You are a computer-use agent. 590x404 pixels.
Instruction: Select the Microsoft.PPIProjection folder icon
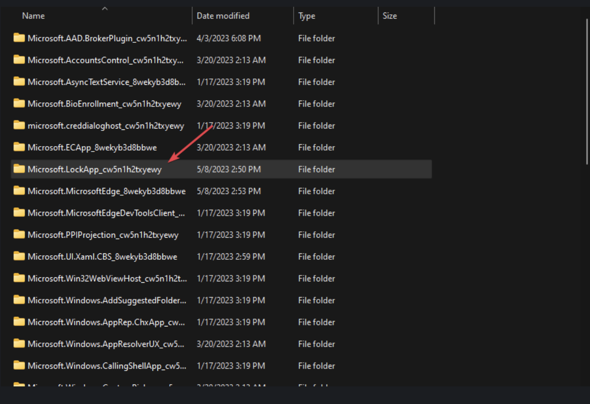pyautogui.click(x=19, y=234)
